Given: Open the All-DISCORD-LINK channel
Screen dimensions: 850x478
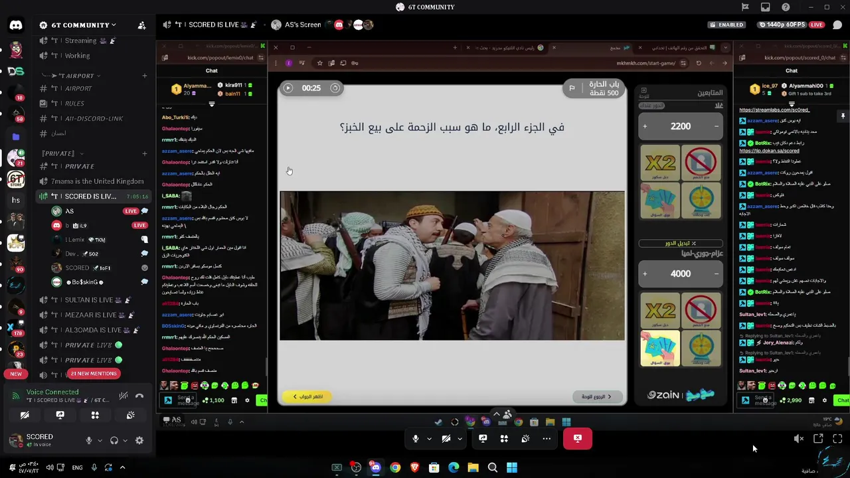Looking at the screenshot, I should coord(93,118).
